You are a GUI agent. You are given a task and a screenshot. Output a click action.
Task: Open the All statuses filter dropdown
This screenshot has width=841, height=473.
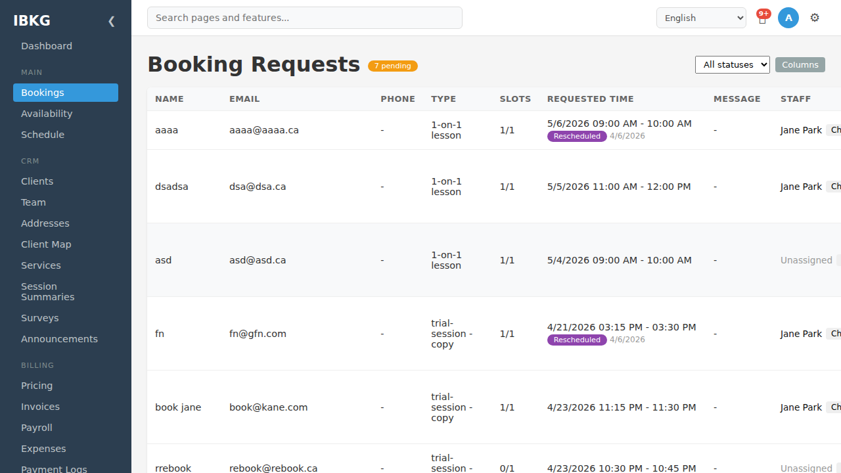(733, 64)
